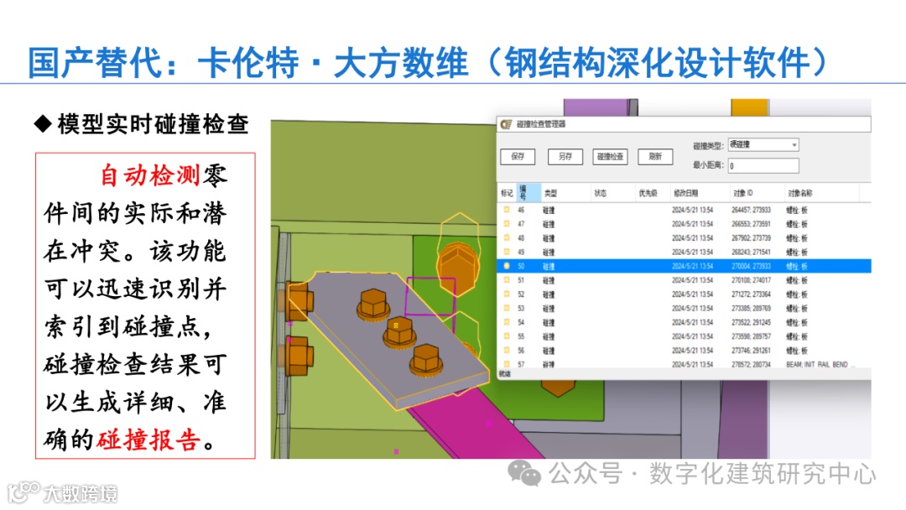Click the mark icon for clash row 52
The height and width of the screenshot is (510, 906).
(507, 294)
